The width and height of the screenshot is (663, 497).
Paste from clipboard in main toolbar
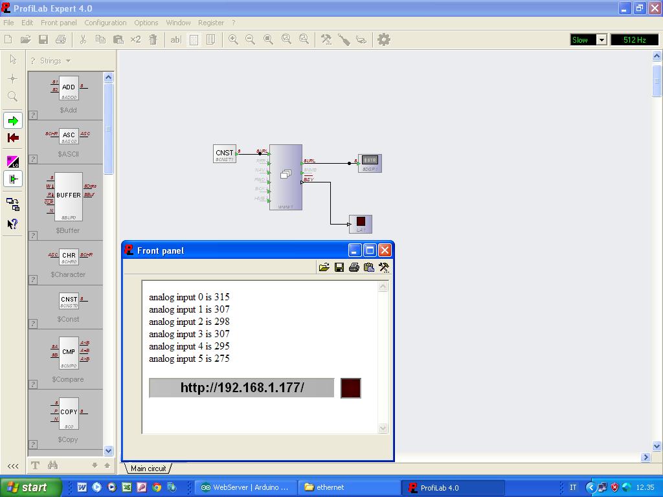118,39
